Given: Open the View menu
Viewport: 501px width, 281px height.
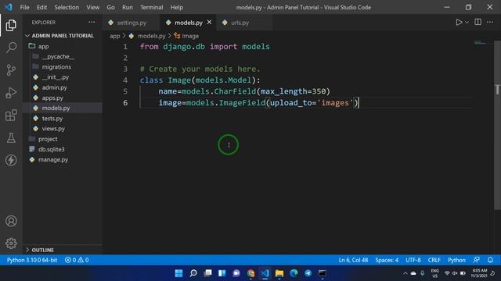Looking at the screenshot, I should click(92, 7).
